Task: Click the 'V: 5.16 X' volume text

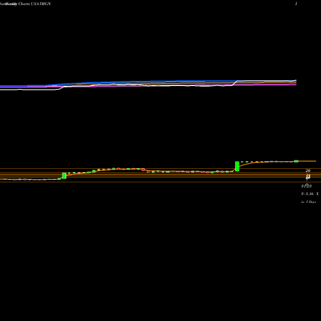Action: 310,194
